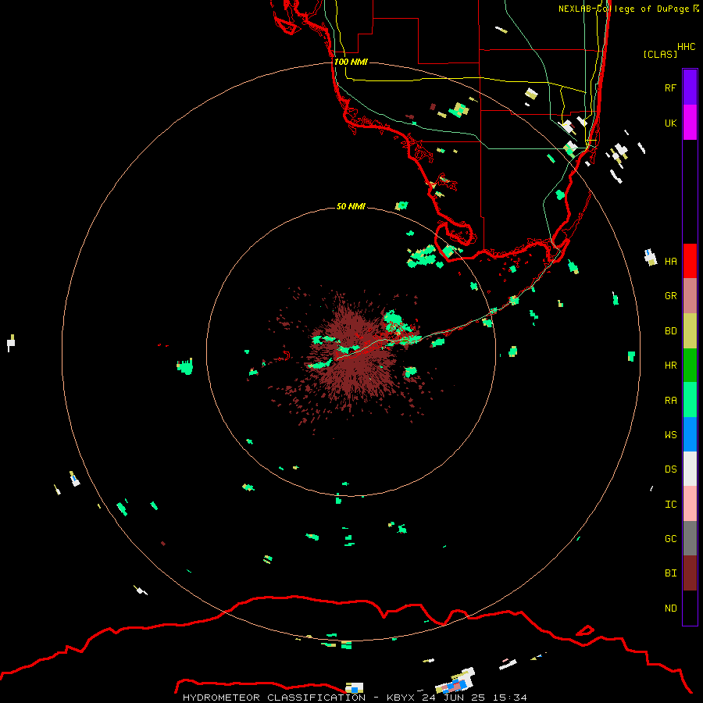Image resolution: width=703 pixels, height=703 pixels.
Task: Select the 'HA' legend label
Action: (x=670, y=262)
